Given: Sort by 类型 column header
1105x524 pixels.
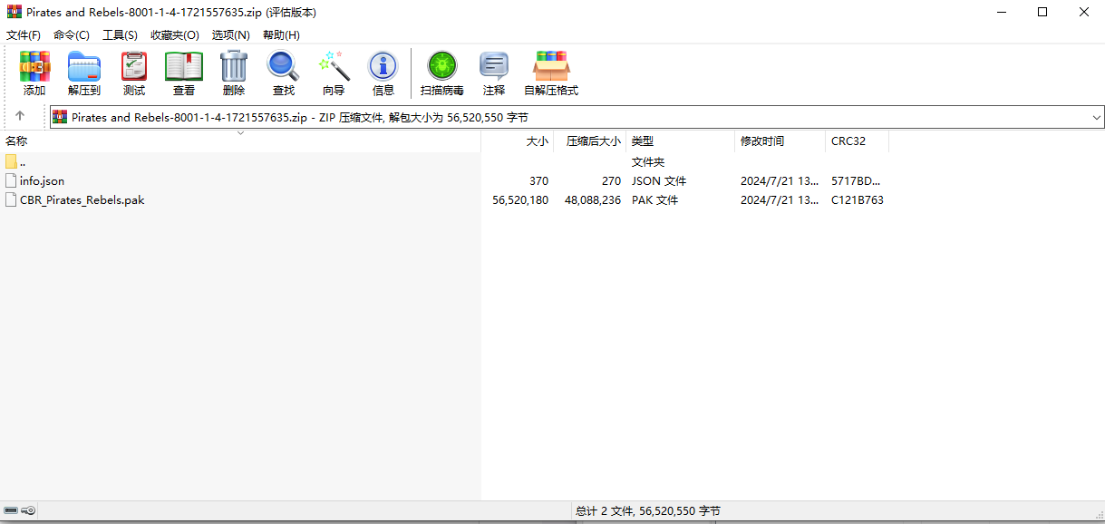Looking at the screenshot, I should point(680,141).
